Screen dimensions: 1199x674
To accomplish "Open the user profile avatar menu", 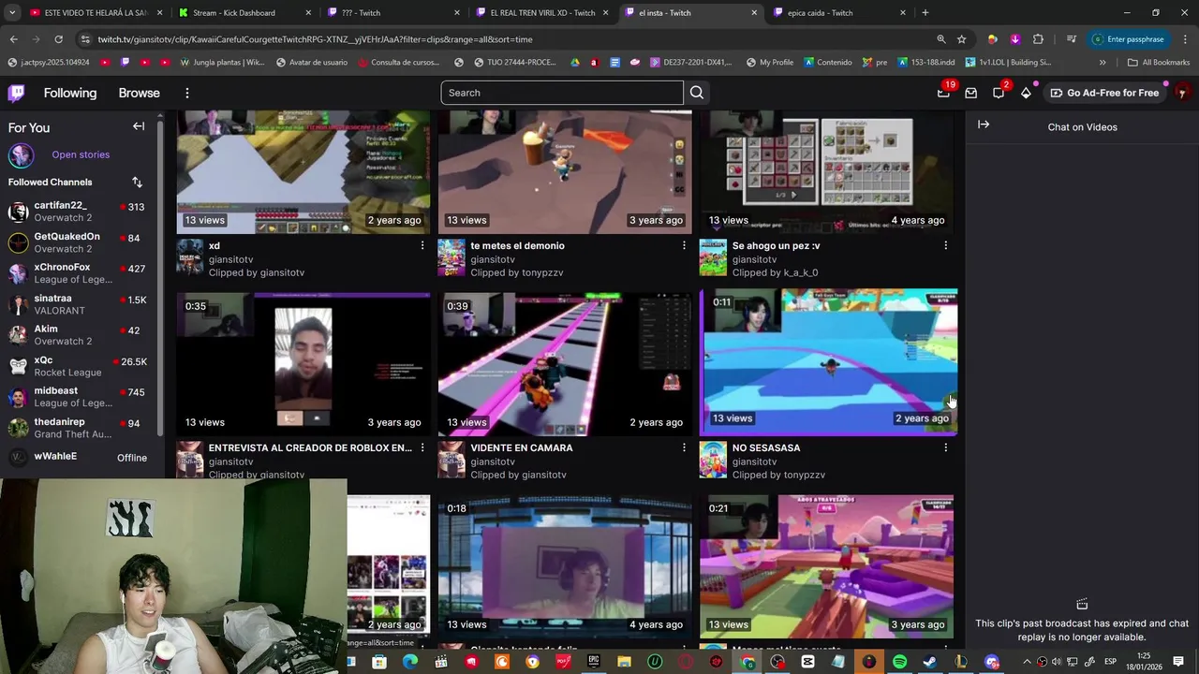I will pyautogui.click(x=1182, y=93).
